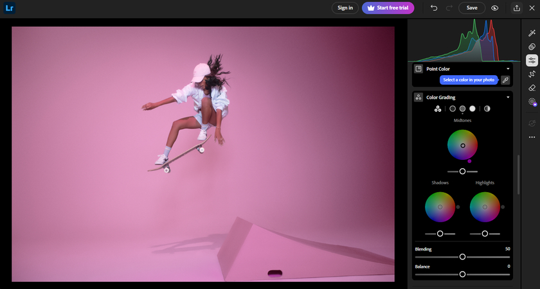Click the edit panel vertical scrollbar

(x=518, y=175)
